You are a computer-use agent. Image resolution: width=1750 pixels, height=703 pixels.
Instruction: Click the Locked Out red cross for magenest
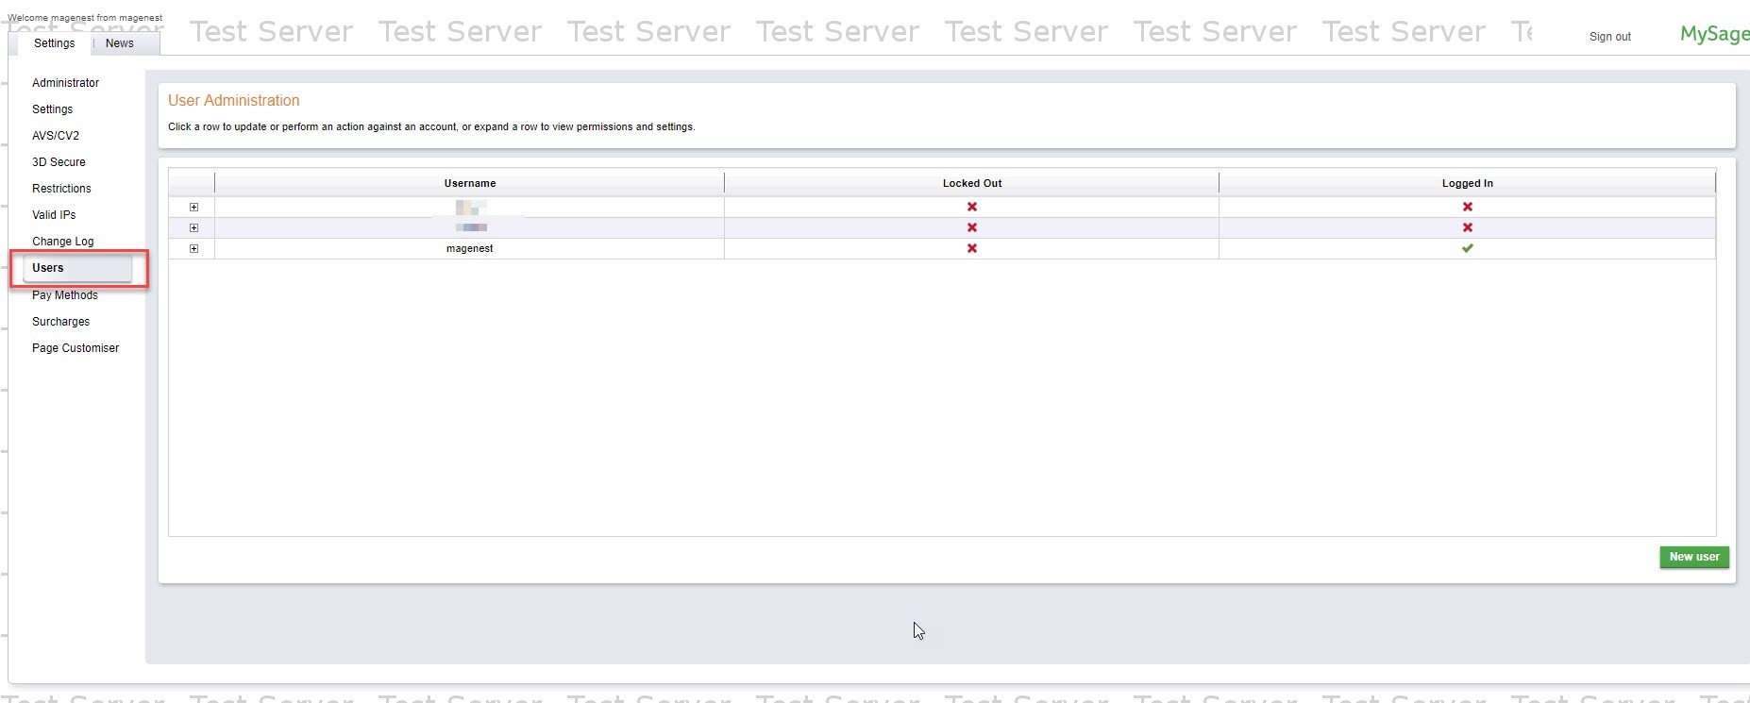[x=971, y=249]
